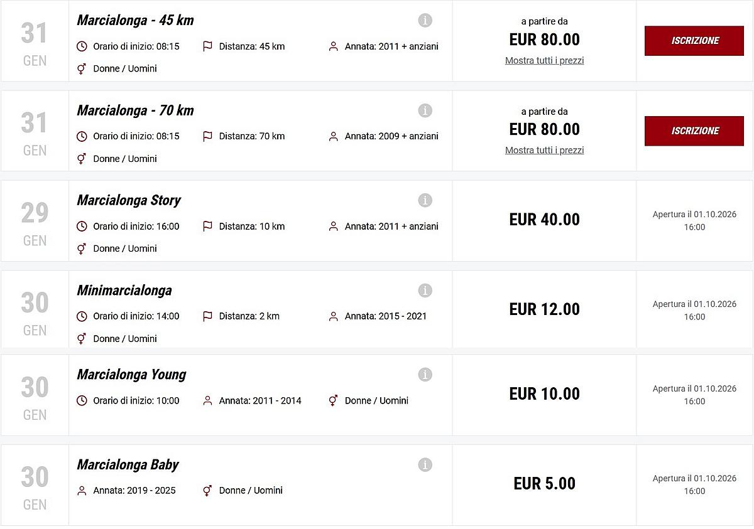Select the Marcialonga Baby event title
Image resolution: width=754 pixels, height=529 pixels.
[x=128, y=465]
